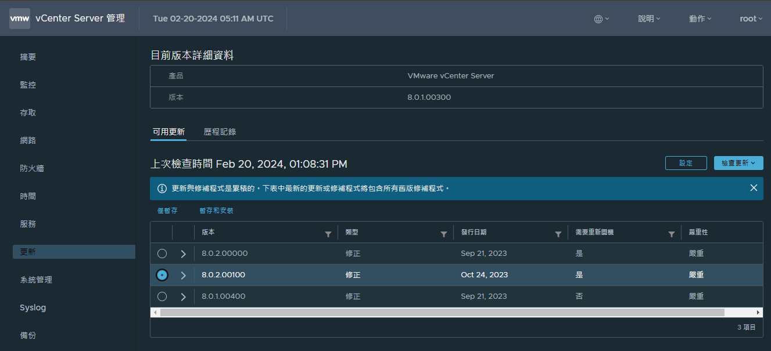The height and width of the screenshot is (351, 771).
Task: Sort by the 版本 column header
Action: [208, 232]
